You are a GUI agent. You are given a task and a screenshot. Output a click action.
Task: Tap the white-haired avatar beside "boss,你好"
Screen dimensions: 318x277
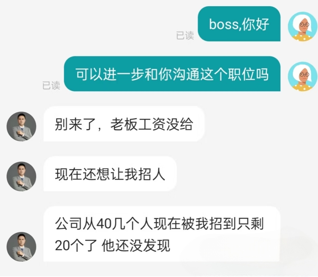pos(303,26)
